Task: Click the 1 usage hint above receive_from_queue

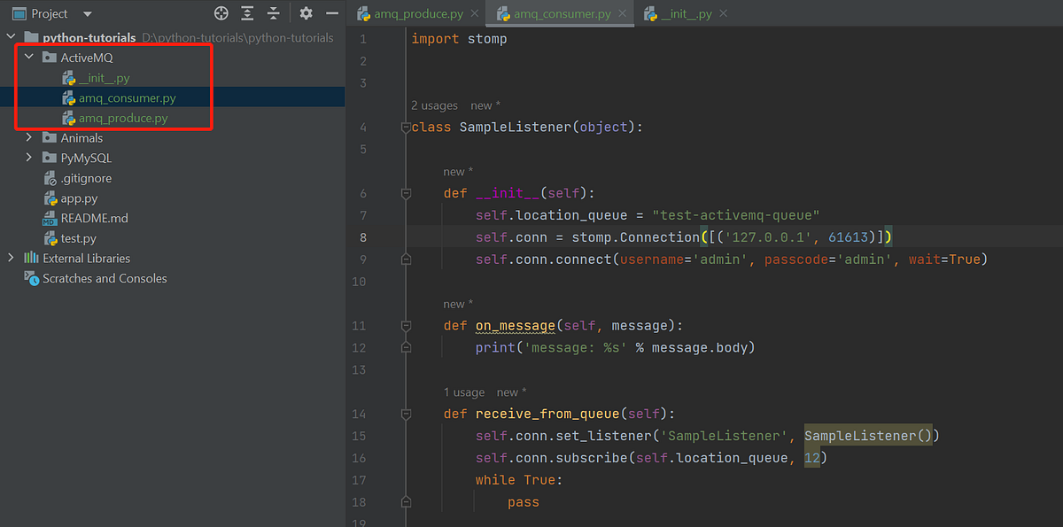Action: pyautogui.click(x=464, y=391)
